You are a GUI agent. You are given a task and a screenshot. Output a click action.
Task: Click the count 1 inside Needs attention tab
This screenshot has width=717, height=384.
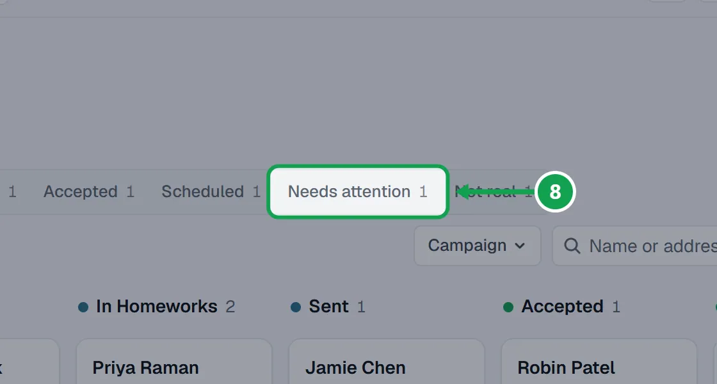coord(423,191)
